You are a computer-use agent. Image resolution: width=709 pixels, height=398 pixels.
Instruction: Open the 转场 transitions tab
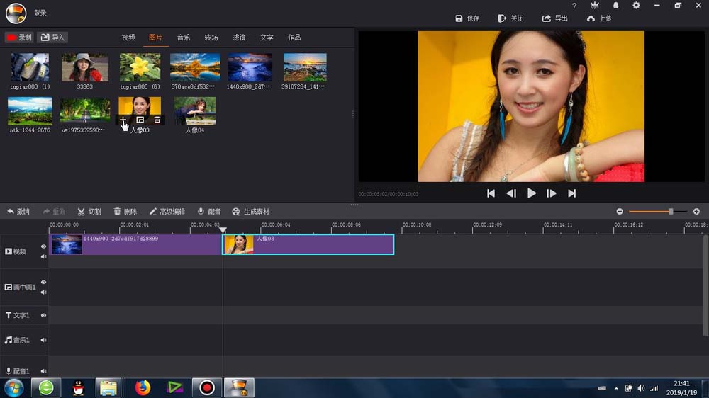(x=211, y=38)
